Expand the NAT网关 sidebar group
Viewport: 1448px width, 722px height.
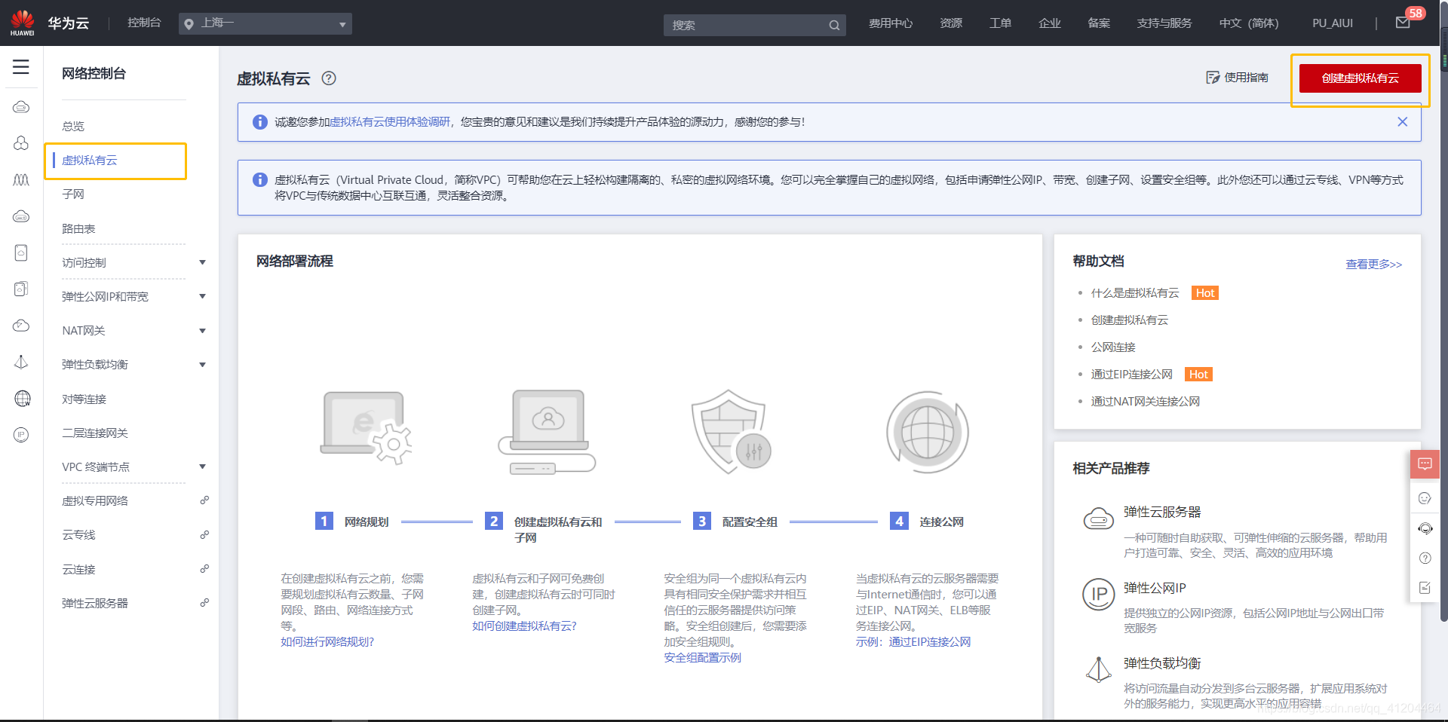[x=202, y=331]
